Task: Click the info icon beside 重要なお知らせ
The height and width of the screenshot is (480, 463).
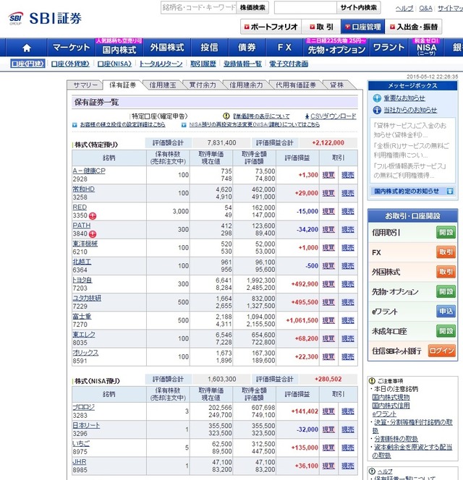Action: tap(377, 98)
